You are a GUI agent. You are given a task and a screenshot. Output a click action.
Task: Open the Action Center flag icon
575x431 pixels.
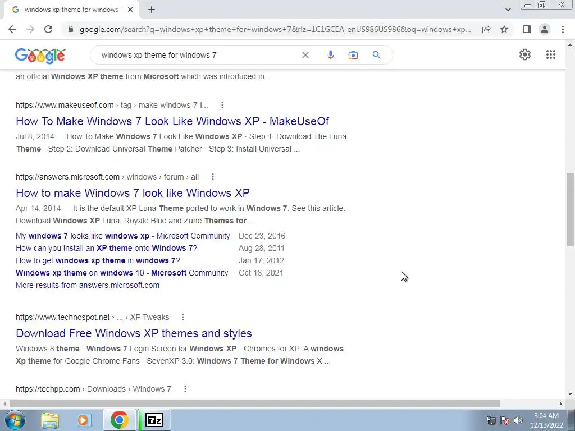505,420
